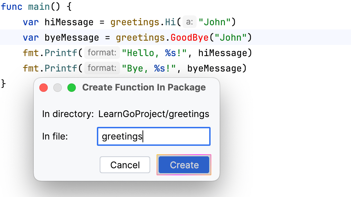351x197 pixels.
Task: Click the gray minimize window button
Action: pos(58,88)
